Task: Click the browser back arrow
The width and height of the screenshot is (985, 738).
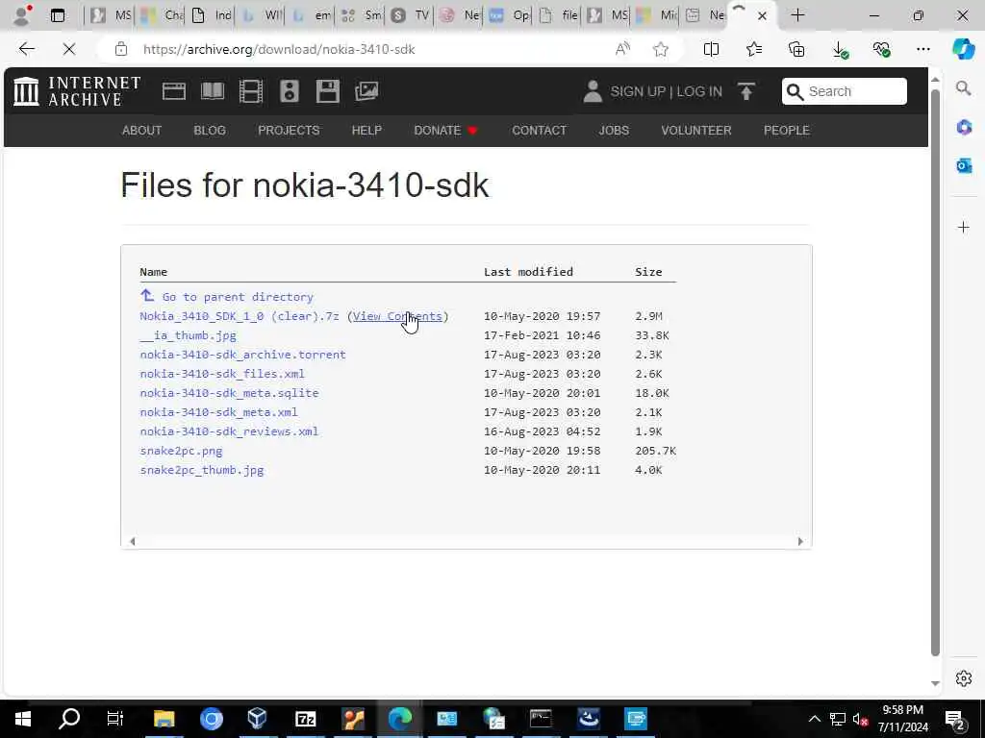Action: pyautogui.click(x=26, y=49)
